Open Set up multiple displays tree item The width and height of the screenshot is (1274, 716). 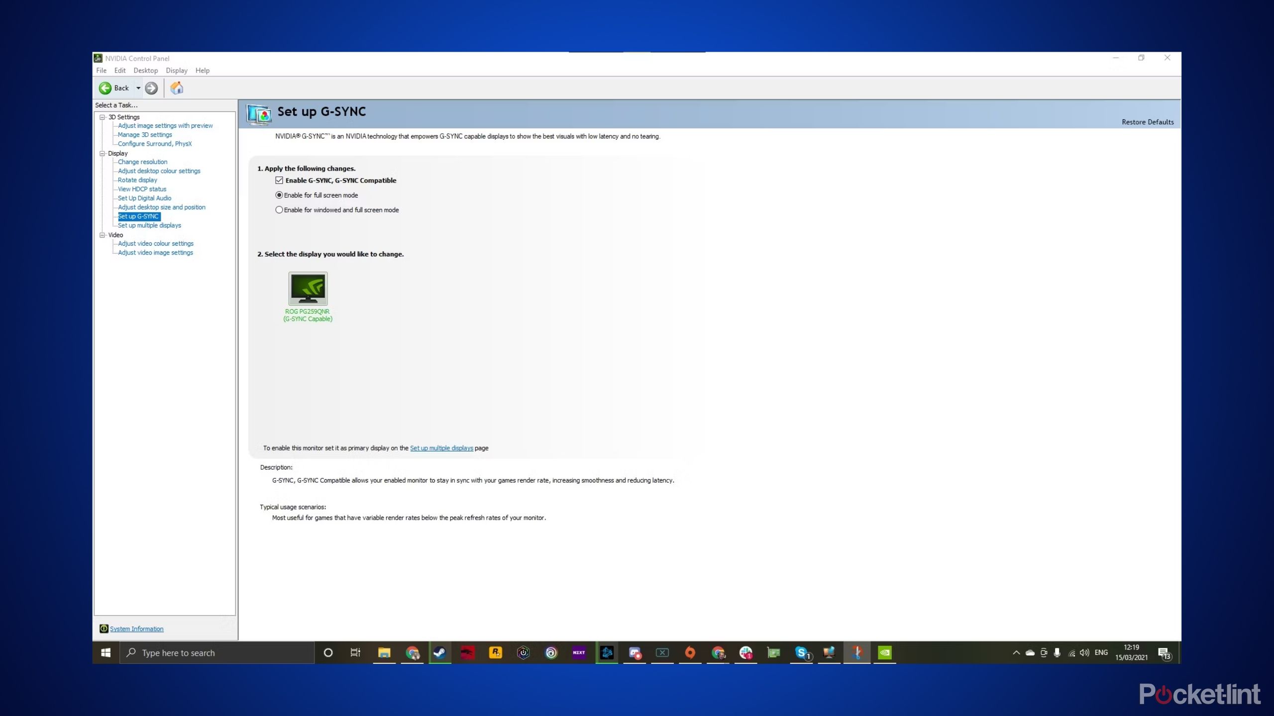tap(149, 225)
